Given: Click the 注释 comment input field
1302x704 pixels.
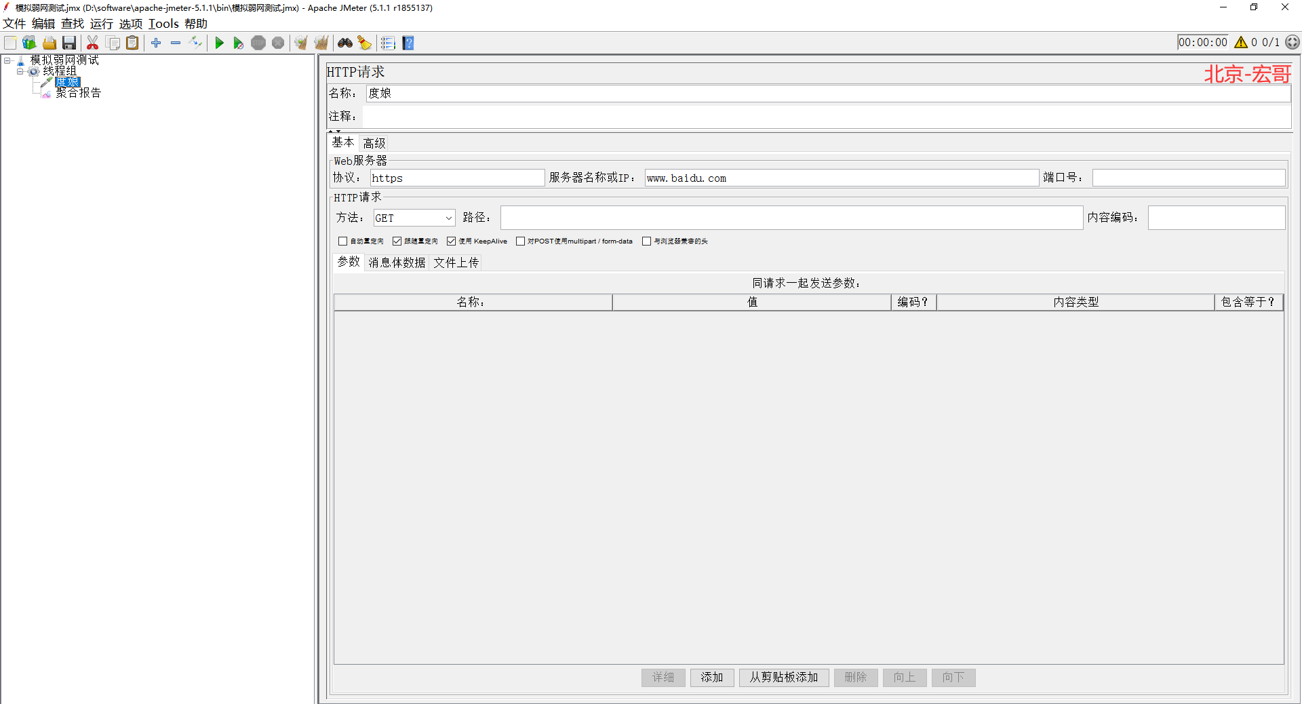Looking at the screenshot, I should [826, 117].
